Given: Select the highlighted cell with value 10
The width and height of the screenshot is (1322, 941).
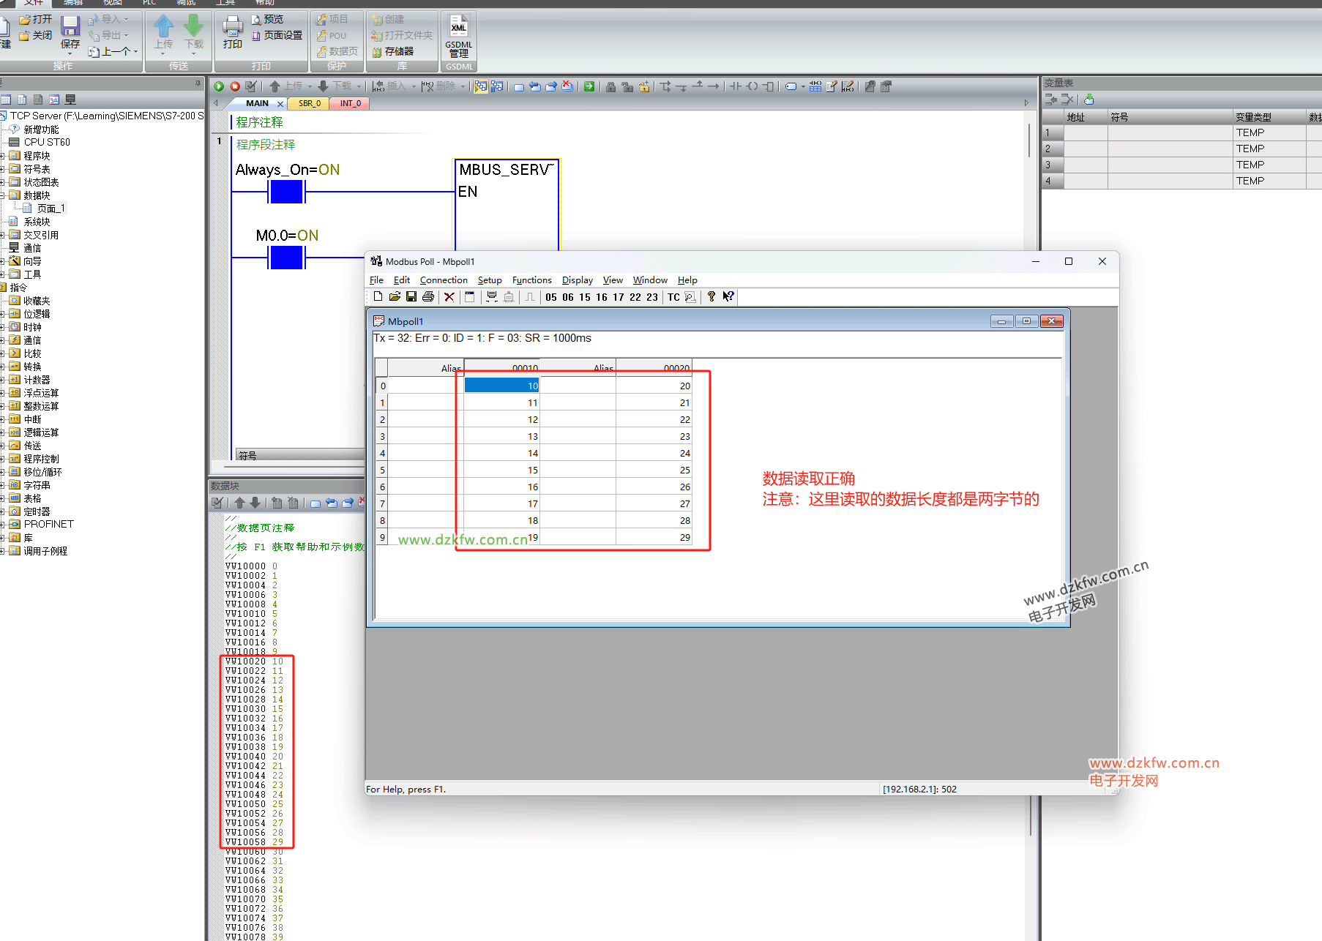Looking at the screenshot, I should [501, 386].
